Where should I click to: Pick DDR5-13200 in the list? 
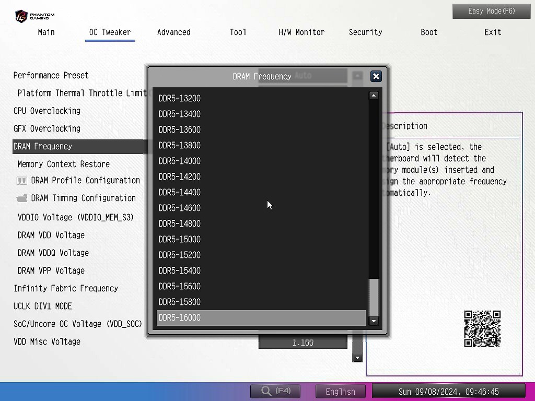click(x=261, y=98)
